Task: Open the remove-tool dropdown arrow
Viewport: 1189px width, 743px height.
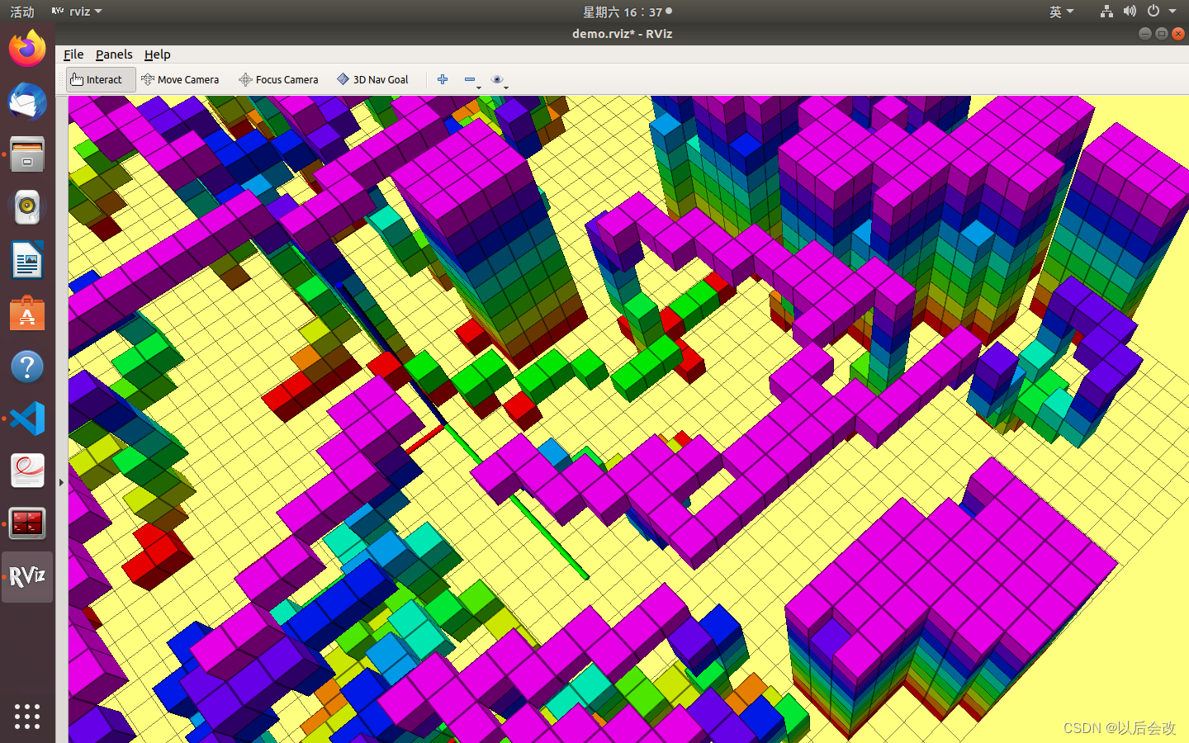Action: pyautogui.click(x=479, y=87)
